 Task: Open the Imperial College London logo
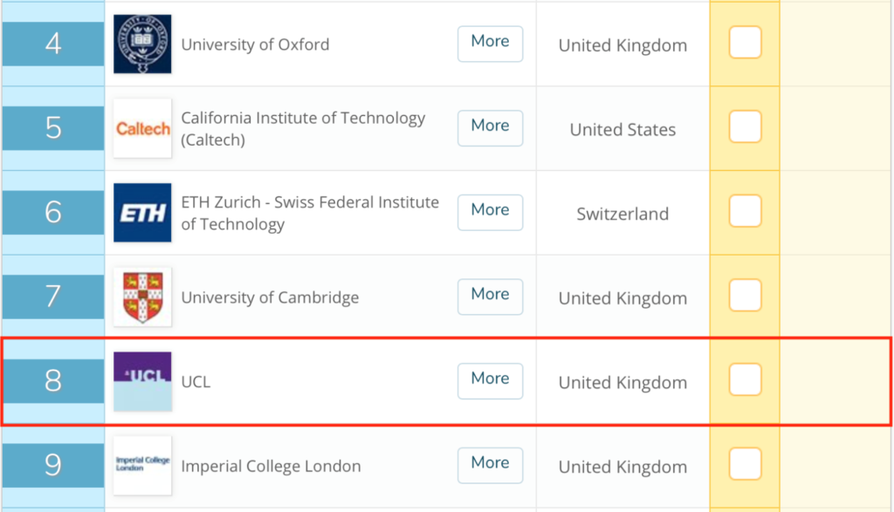142,465
